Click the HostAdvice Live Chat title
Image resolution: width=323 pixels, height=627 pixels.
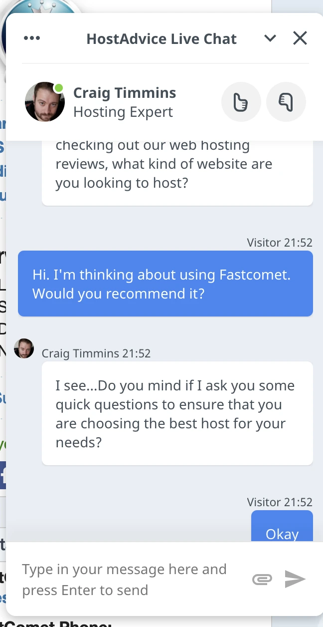click(x=161, y=38)
